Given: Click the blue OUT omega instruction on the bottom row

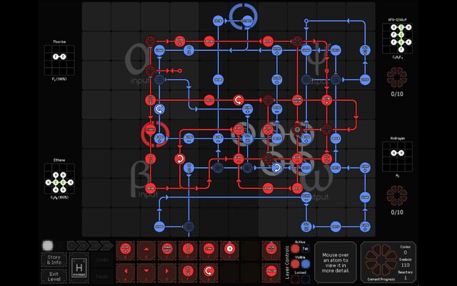Looking at the screenshot, I should pyautogui.click(x=306, y=227).
